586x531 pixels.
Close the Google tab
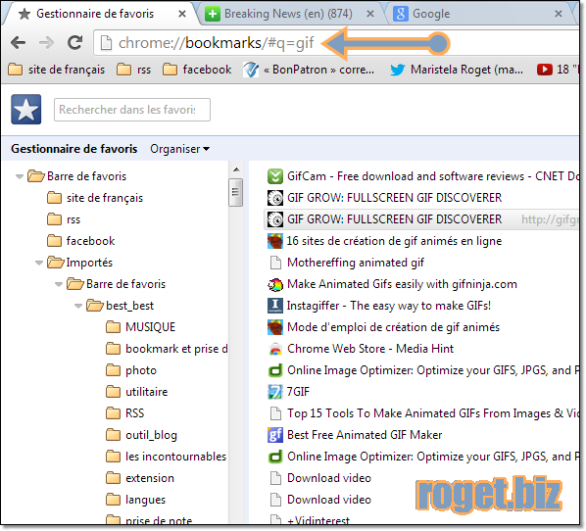[x=559, y=14]
